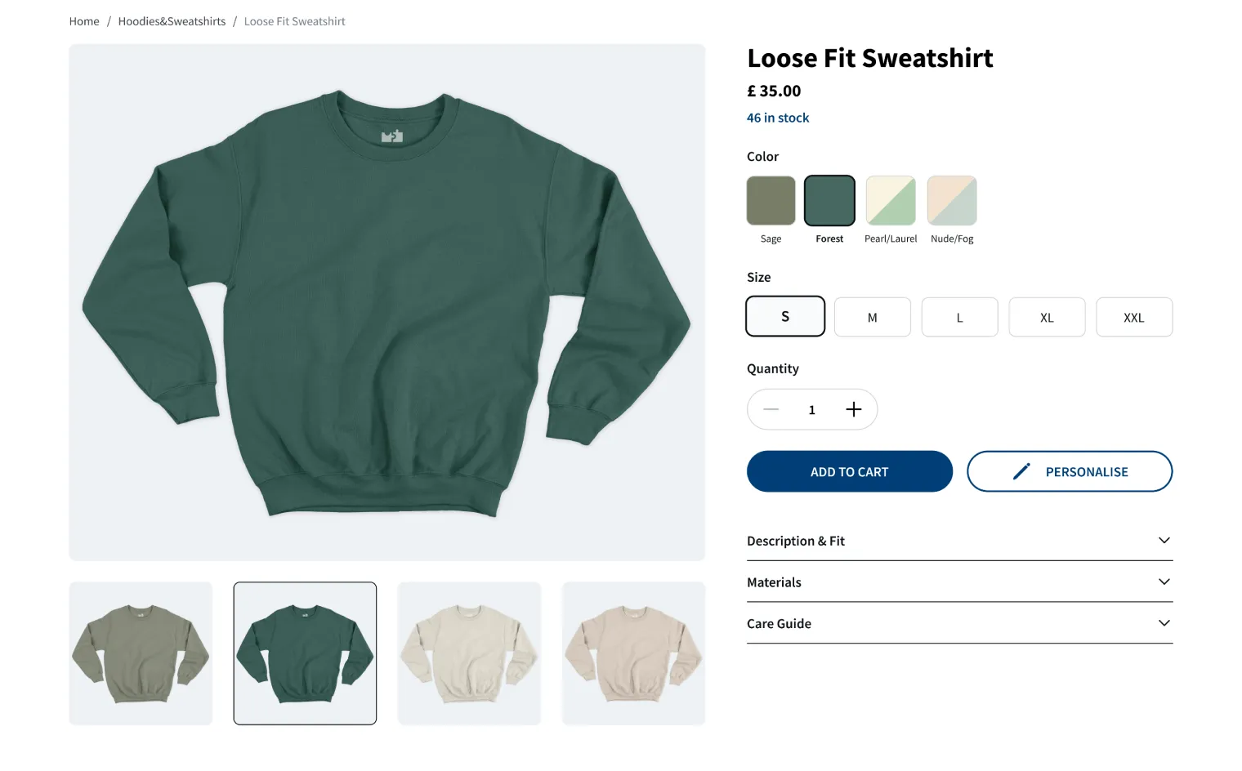Image resolution: width=1242 pixels, height=771 pixels.
Task: Select the Sage color swatch
Action: click(x=771, y=201)
